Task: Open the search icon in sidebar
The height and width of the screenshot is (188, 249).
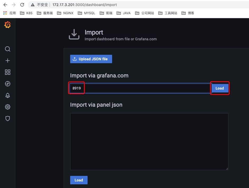Action: coord(7,49)
